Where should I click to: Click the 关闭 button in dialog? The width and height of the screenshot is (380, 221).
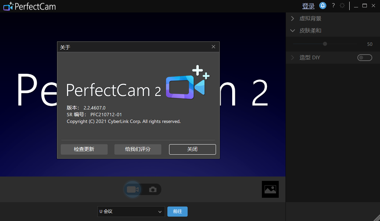[192, 149]
